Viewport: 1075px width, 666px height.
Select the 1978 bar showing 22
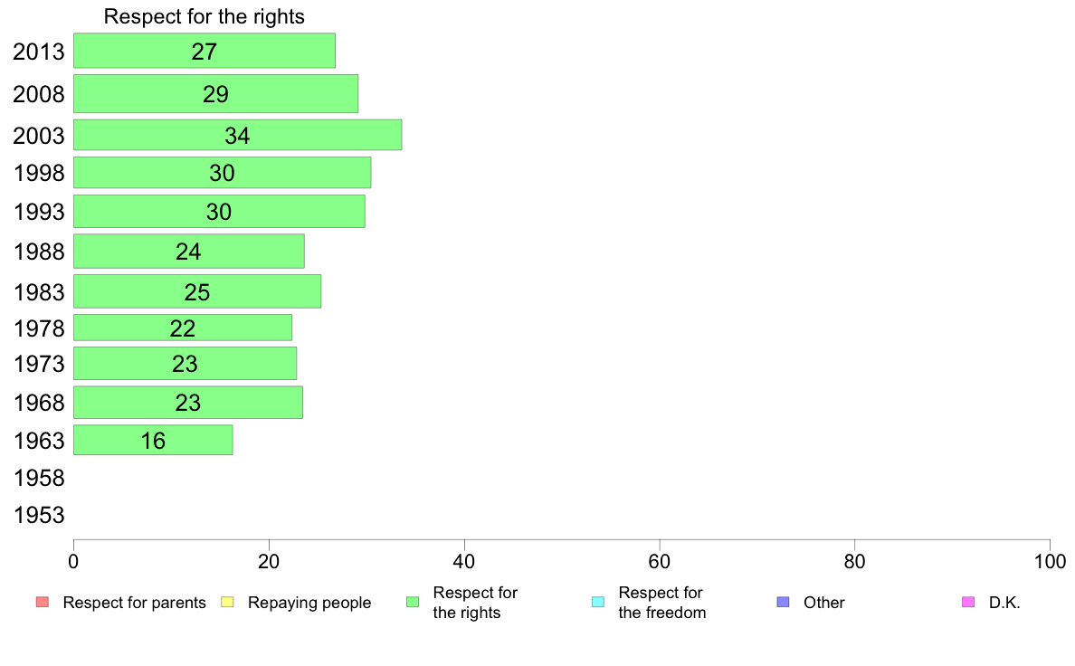183,328
